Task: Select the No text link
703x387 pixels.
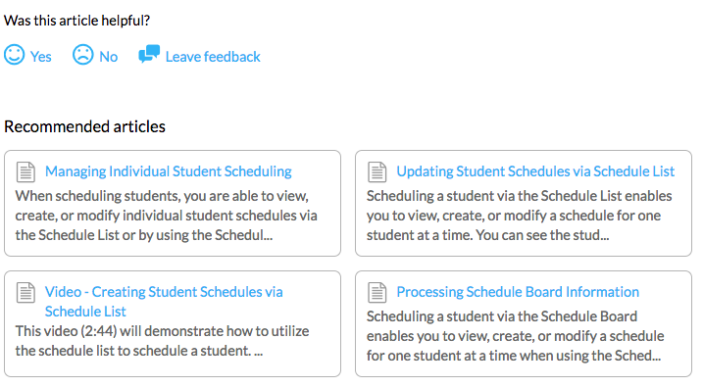Action: tap(109, 57)
